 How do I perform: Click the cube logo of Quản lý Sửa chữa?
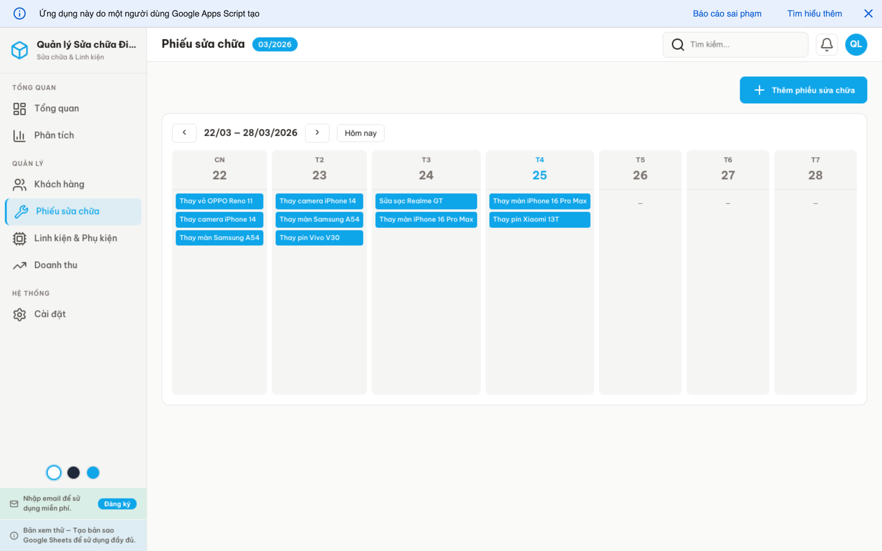pos(20,50)
